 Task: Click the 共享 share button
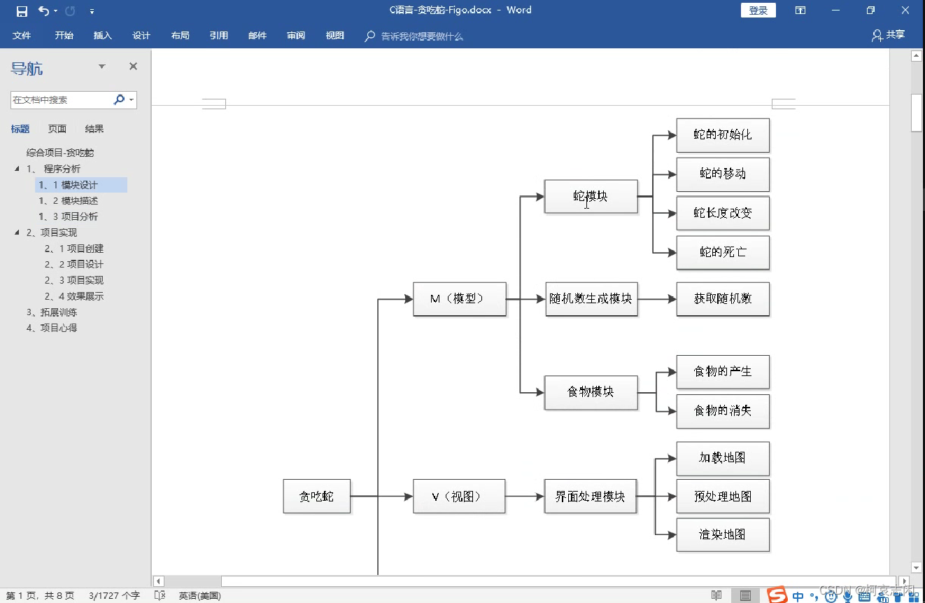point(889,35)
